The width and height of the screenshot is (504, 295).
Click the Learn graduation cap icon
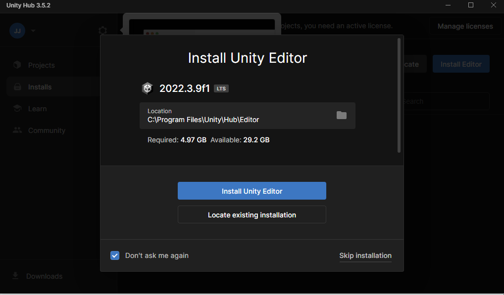(17, 108)
